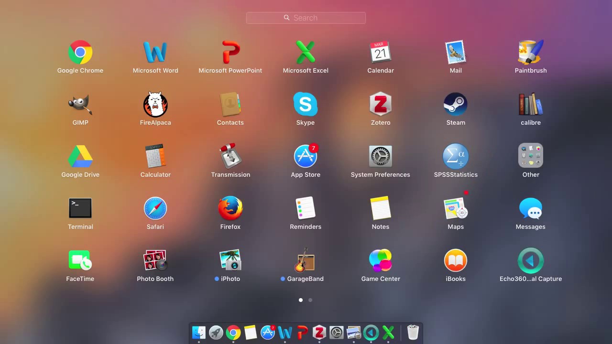The height and width of the screenshot is (344, 612).
Task: Launch iBooks
Action: 456,261
